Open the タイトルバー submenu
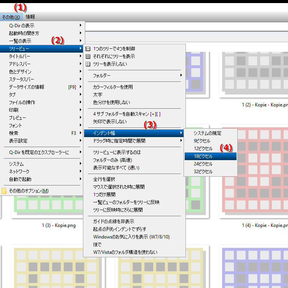Screen dimensions: 288x288 click(x=42, y=56)
